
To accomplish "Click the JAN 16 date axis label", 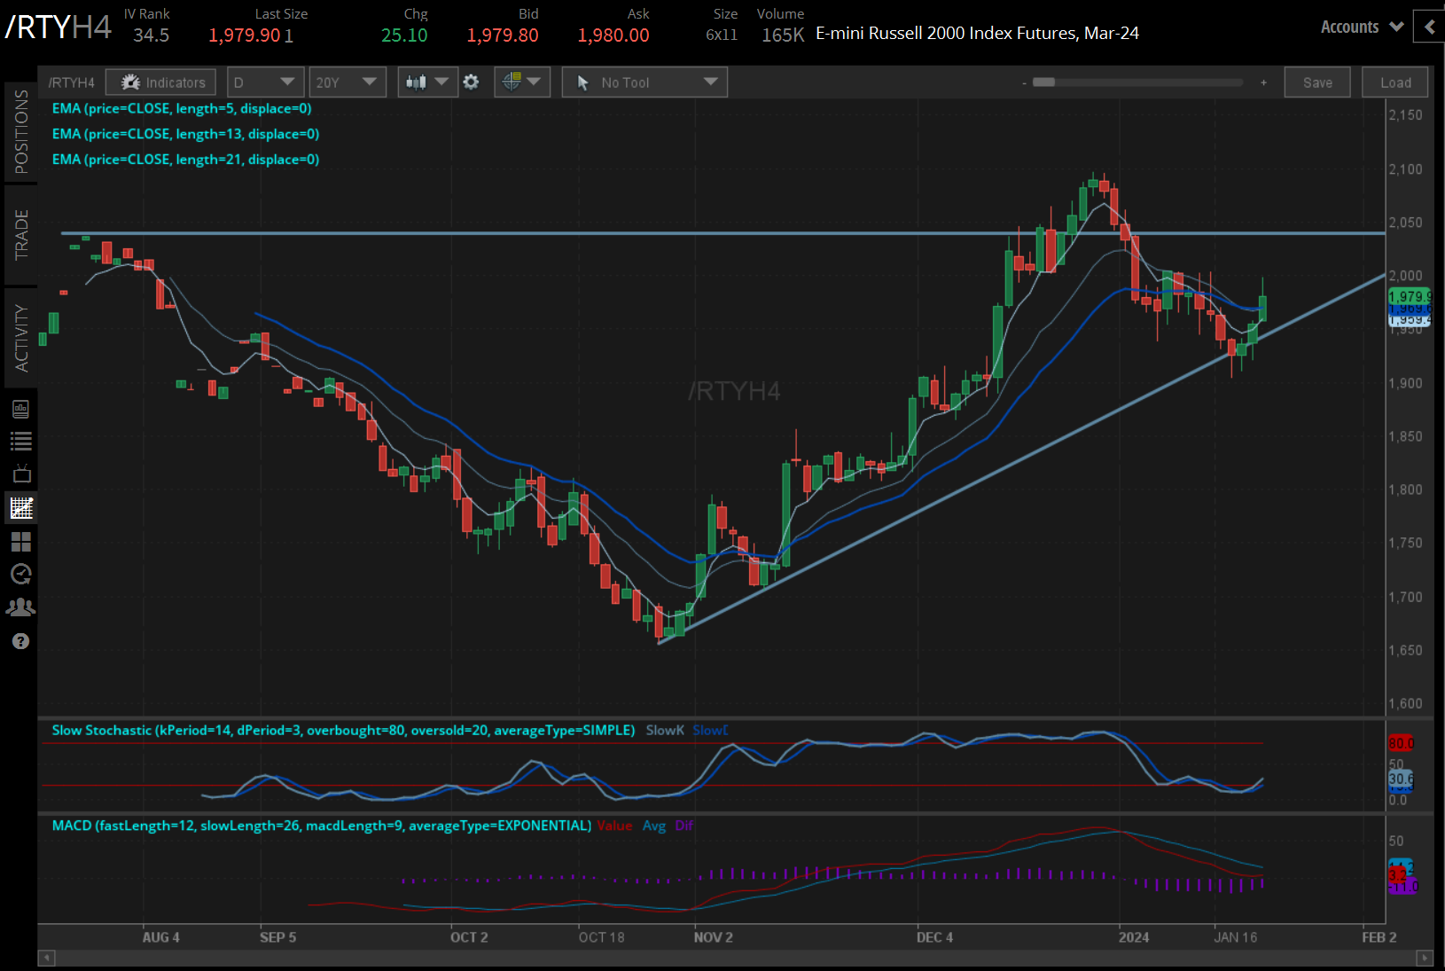I will [1236, 937].
